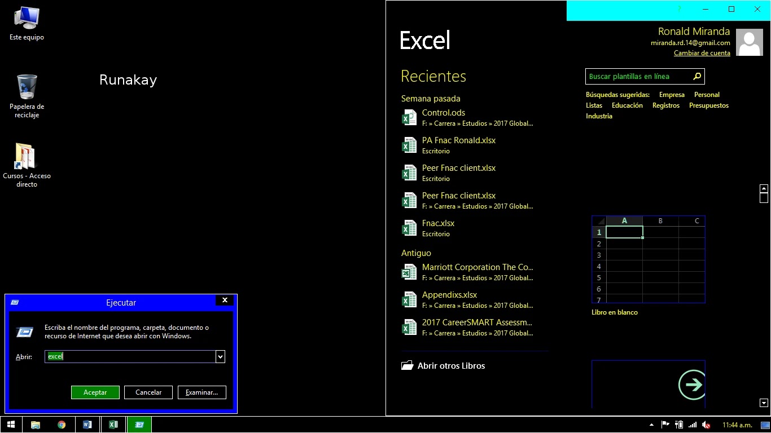Click the Listas suggested search

click(x=594, y=105)
